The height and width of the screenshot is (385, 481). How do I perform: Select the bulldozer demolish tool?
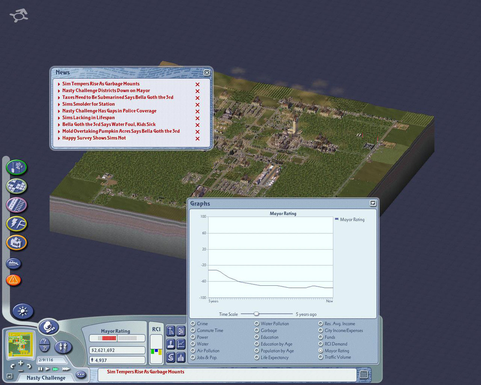[14, 263]
